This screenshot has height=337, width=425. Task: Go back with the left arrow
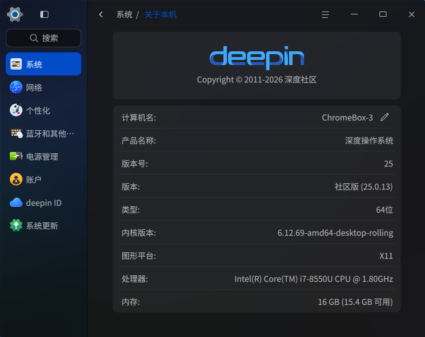tap(101, 14)
